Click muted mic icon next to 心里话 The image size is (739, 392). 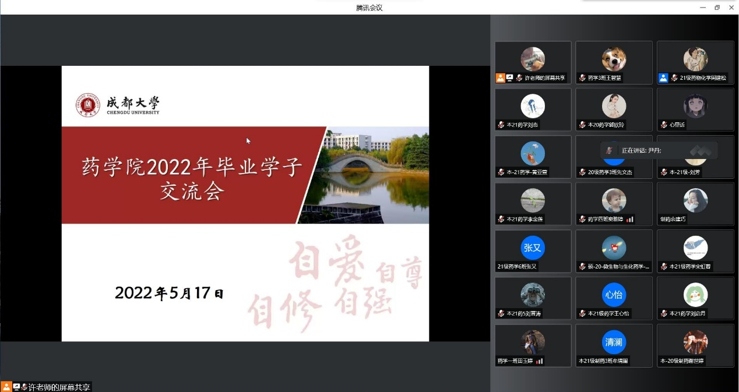[x=663, y=125]
